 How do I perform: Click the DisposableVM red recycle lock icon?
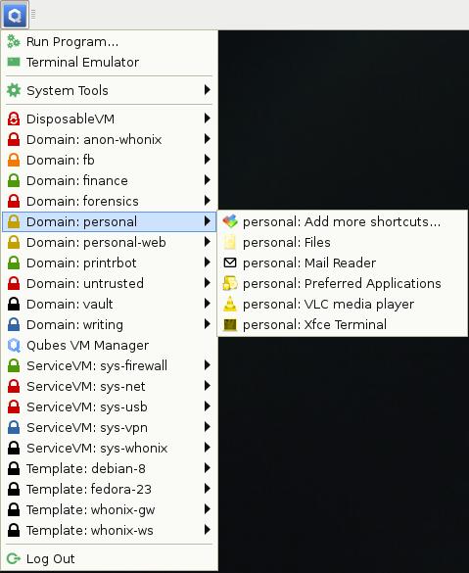pos(14,119)
